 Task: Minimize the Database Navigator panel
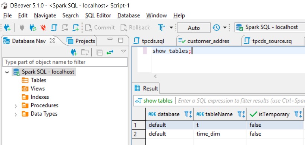click(x=110, y=39)
